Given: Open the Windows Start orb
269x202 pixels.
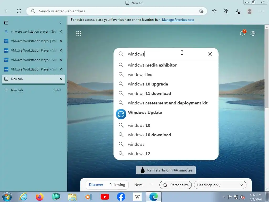Looking at the screenshot, I should point(7,197).
